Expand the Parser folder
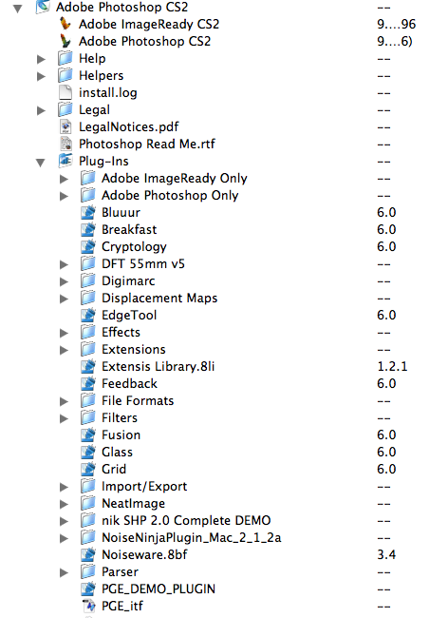This screenshot has height=618, width=429. pyautogui.click(x=64, y=572)
